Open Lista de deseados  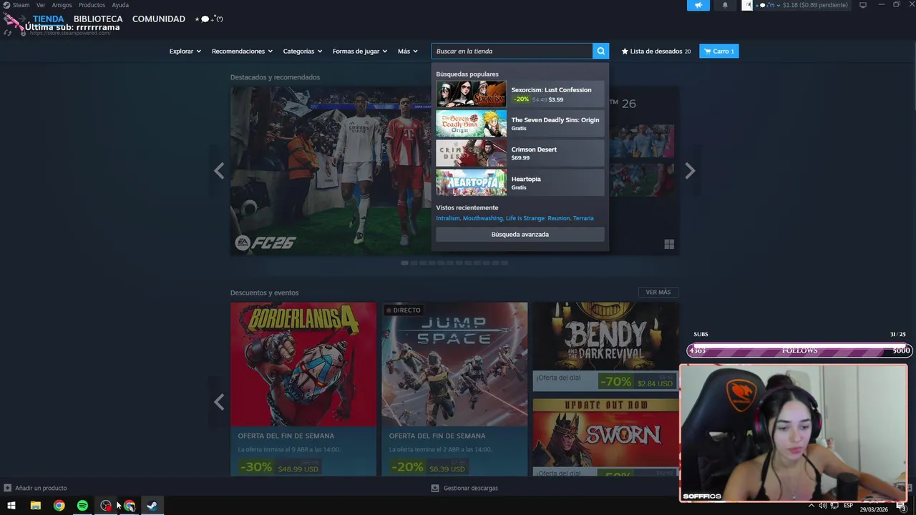pos(656,51)
